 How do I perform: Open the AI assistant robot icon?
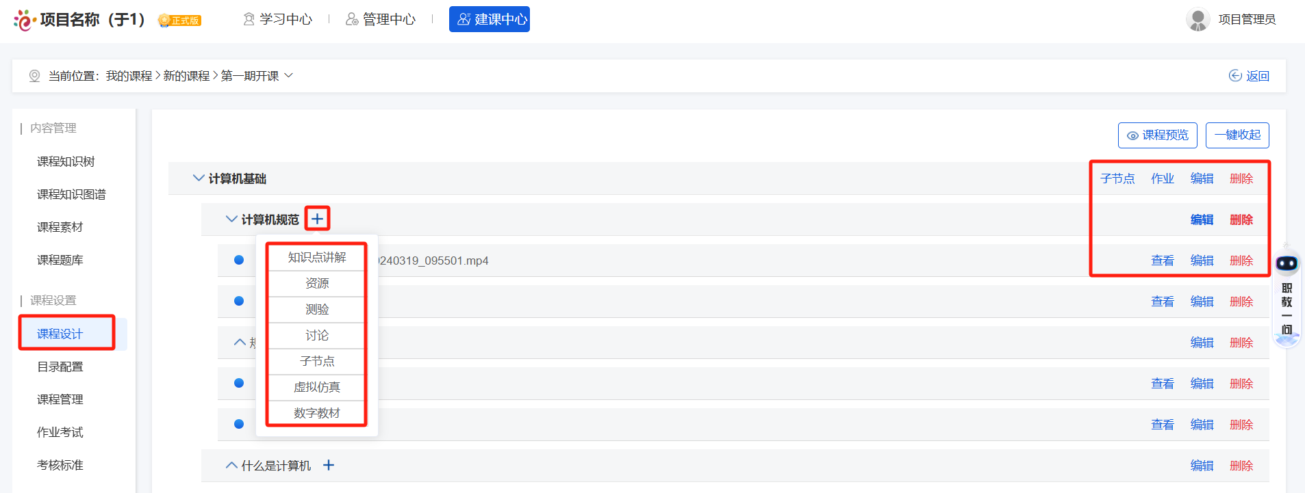1287,263
